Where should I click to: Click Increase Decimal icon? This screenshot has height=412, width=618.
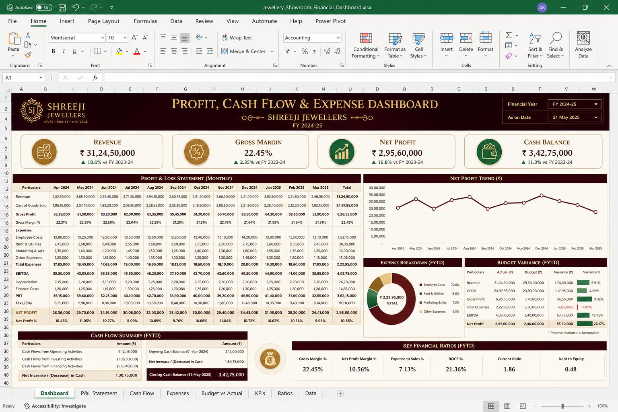[327, 51]
